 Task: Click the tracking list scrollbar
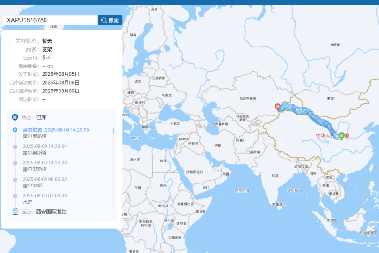(x=113, y=131)
